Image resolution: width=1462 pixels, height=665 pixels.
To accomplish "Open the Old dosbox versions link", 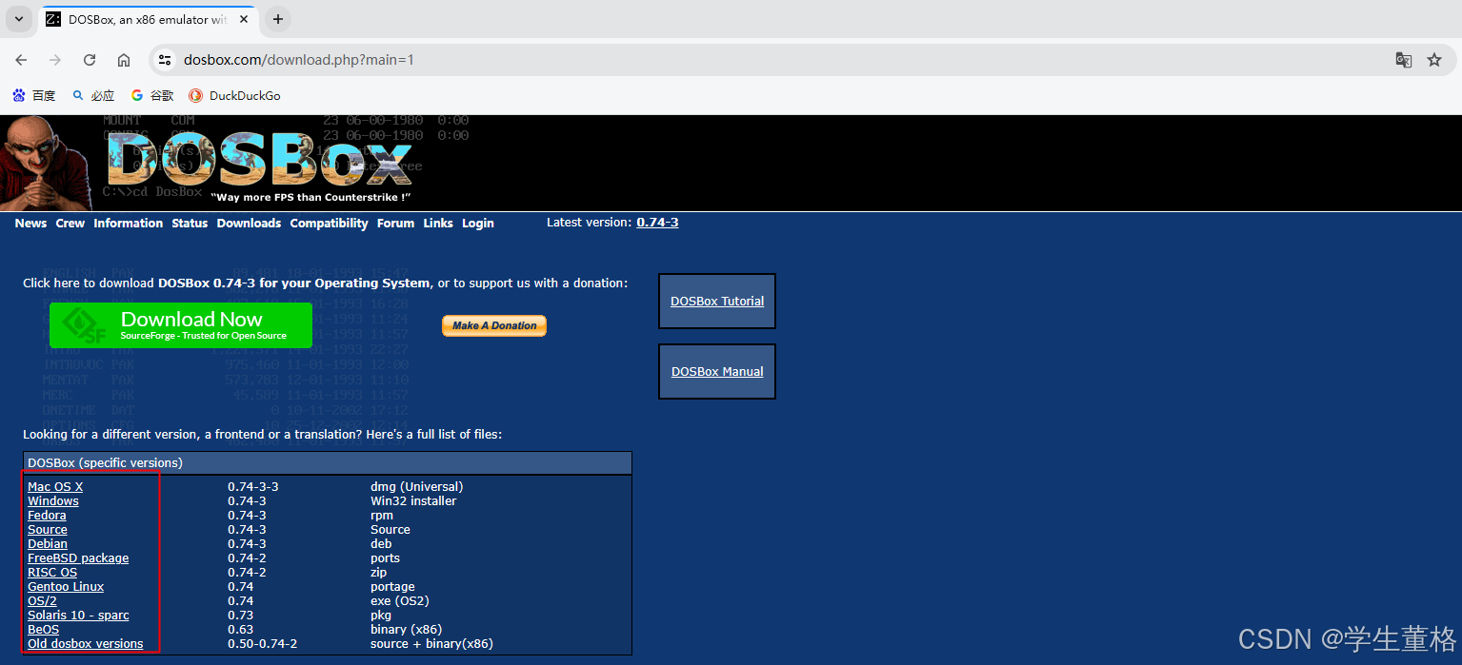I will [x=86, y=643].
